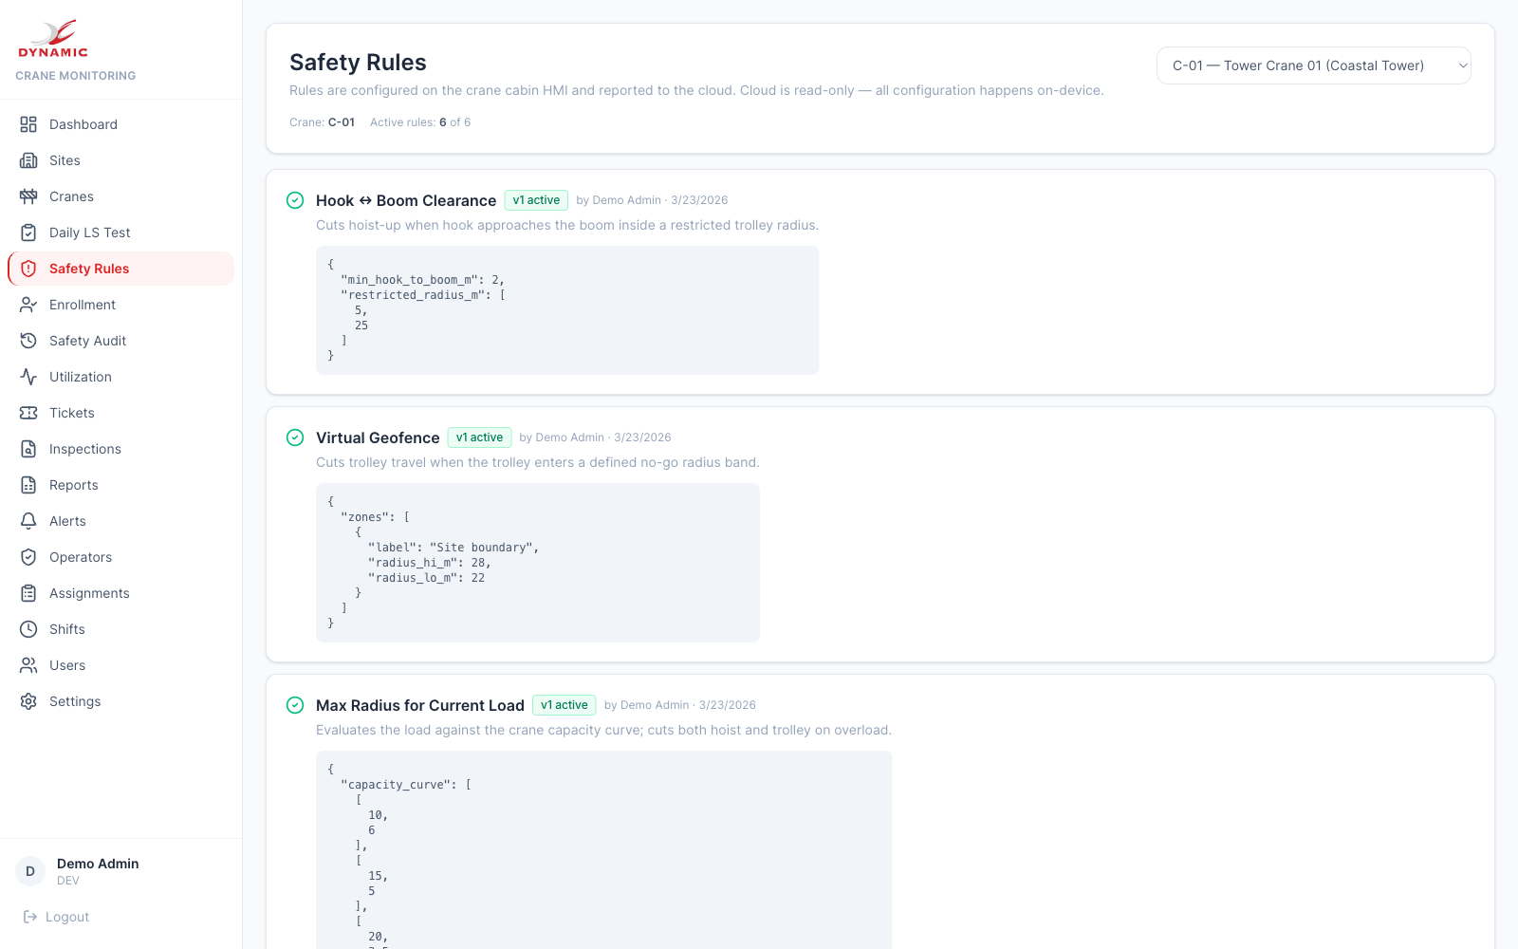Open Cranes via its crane icon
1518x949 pixels.
pyautogui.click(x=28, y=196)
